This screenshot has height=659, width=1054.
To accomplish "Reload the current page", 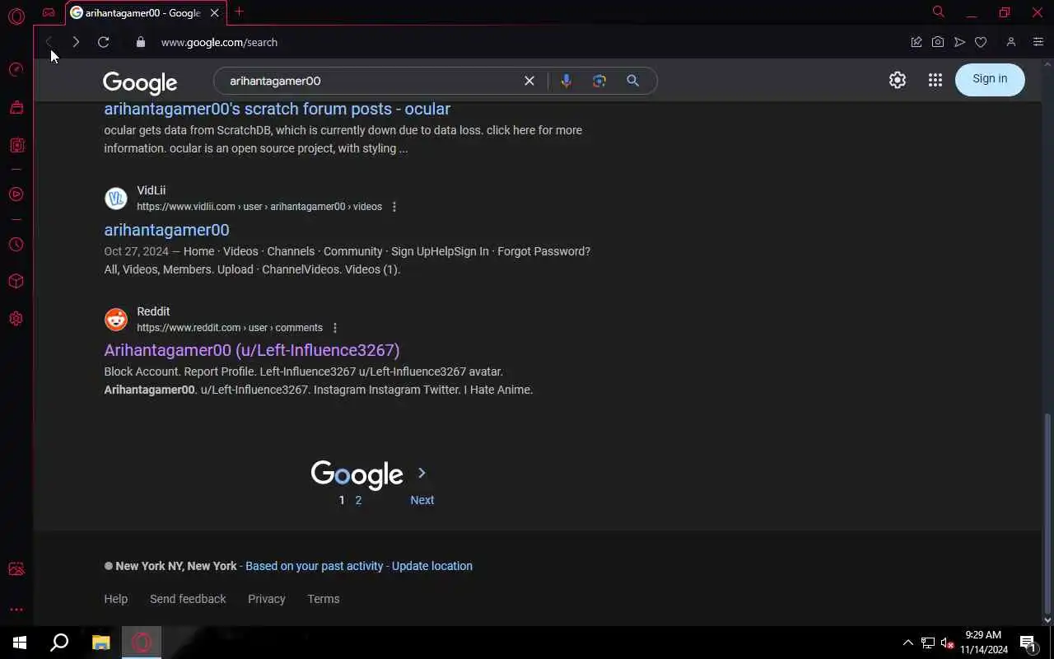I will [103, 42].
